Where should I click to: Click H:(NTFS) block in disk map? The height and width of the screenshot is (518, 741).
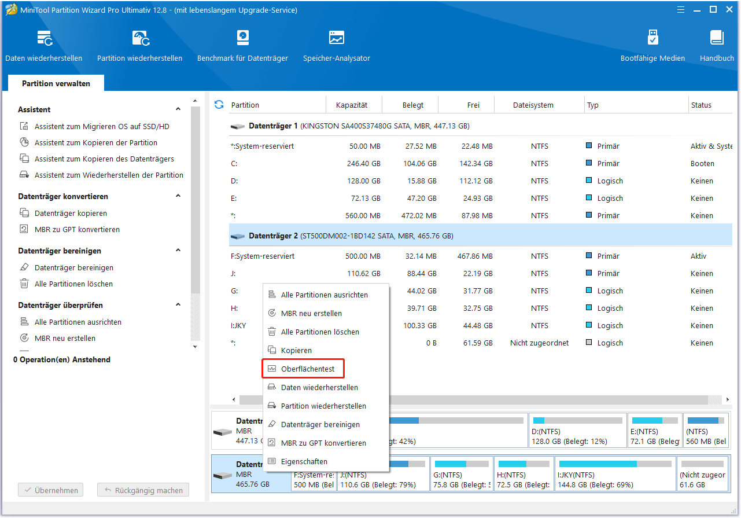pos(523,474)
